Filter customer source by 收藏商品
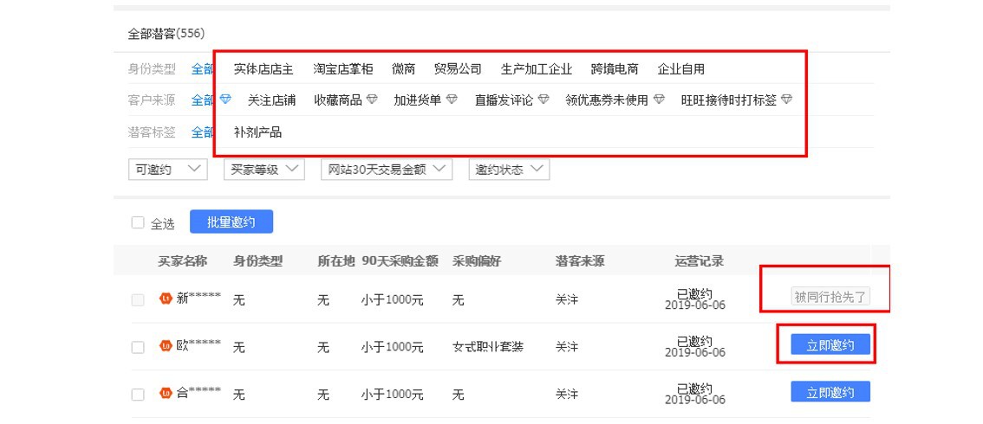Image resolution: width=983 pixels, height=424 pixels. [x=339, y=100]
